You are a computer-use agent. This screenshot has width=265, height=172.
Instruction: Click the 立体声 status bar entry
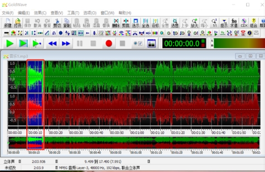(x=9, y=162)
